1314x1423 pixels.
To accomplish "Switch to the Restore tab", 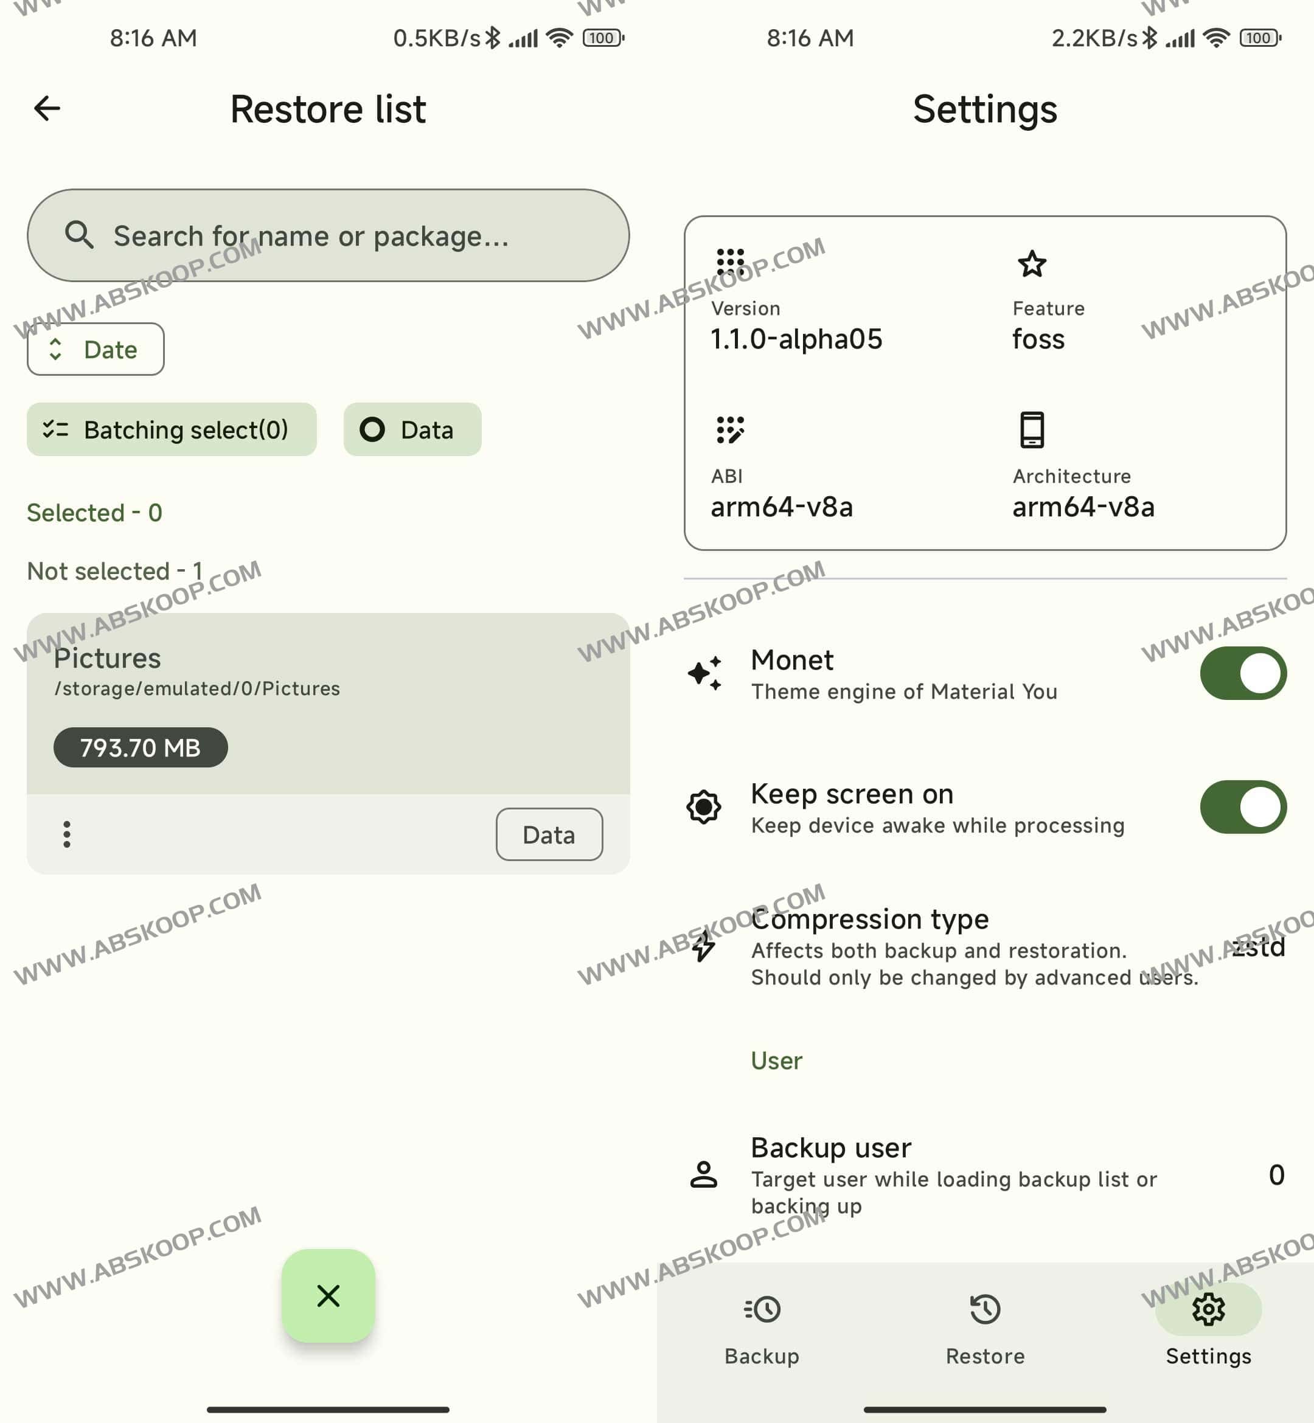I will point(985,1329).
